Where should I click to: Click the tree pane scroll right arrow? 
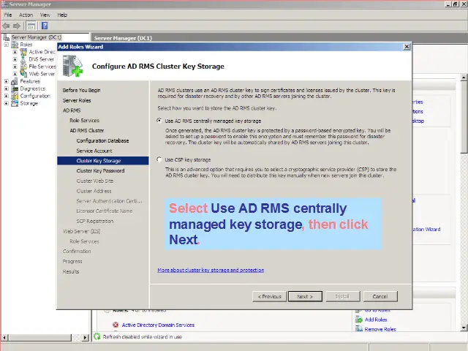click(86, 338)
